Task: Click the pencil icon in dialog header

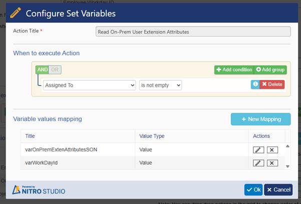Action: (16, 13)
